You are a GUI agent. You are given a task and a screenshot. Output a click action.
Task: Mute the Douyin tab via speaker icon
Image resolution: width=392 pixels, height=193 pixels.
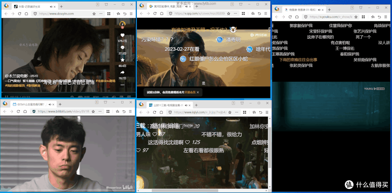click(51, 7)
